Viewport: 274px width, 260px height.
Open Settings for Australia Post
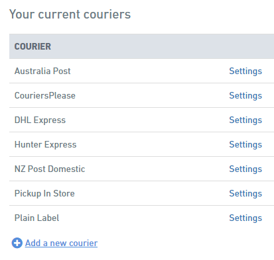pyautogui.click(x=245, y=71)
